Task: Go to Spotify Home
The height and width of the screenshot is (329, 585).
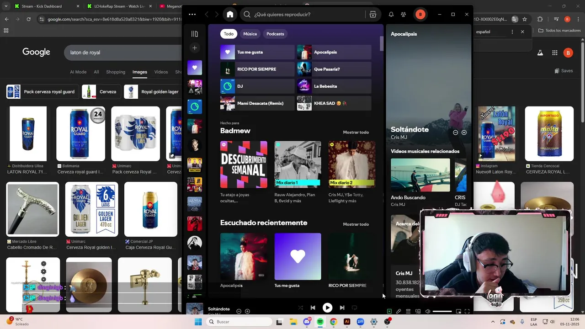Action: 230,14
